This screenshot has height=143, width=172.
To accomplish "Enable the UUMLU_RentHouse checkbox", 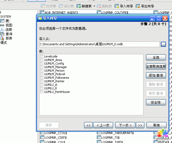I will point(42,92).
